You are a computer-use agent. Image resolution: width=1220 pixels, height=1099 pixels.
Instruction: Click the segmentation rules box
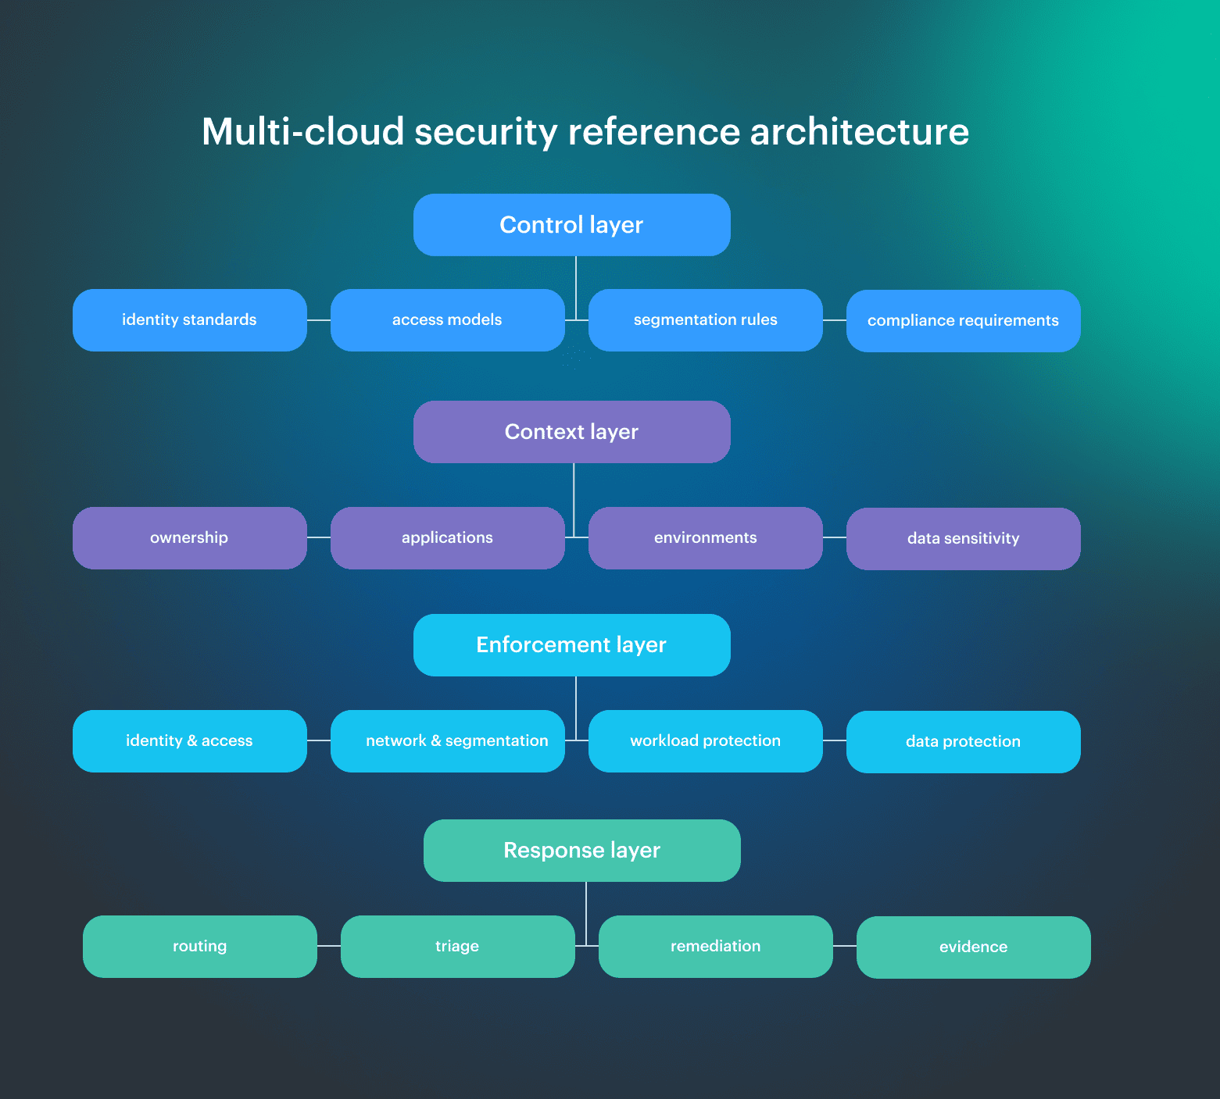point(704,319)
